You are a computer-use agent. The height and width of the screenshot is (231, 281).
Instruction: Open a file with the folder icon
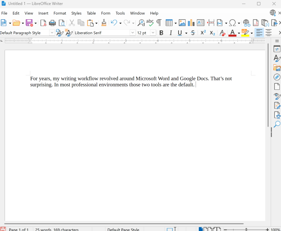(16, 23)
